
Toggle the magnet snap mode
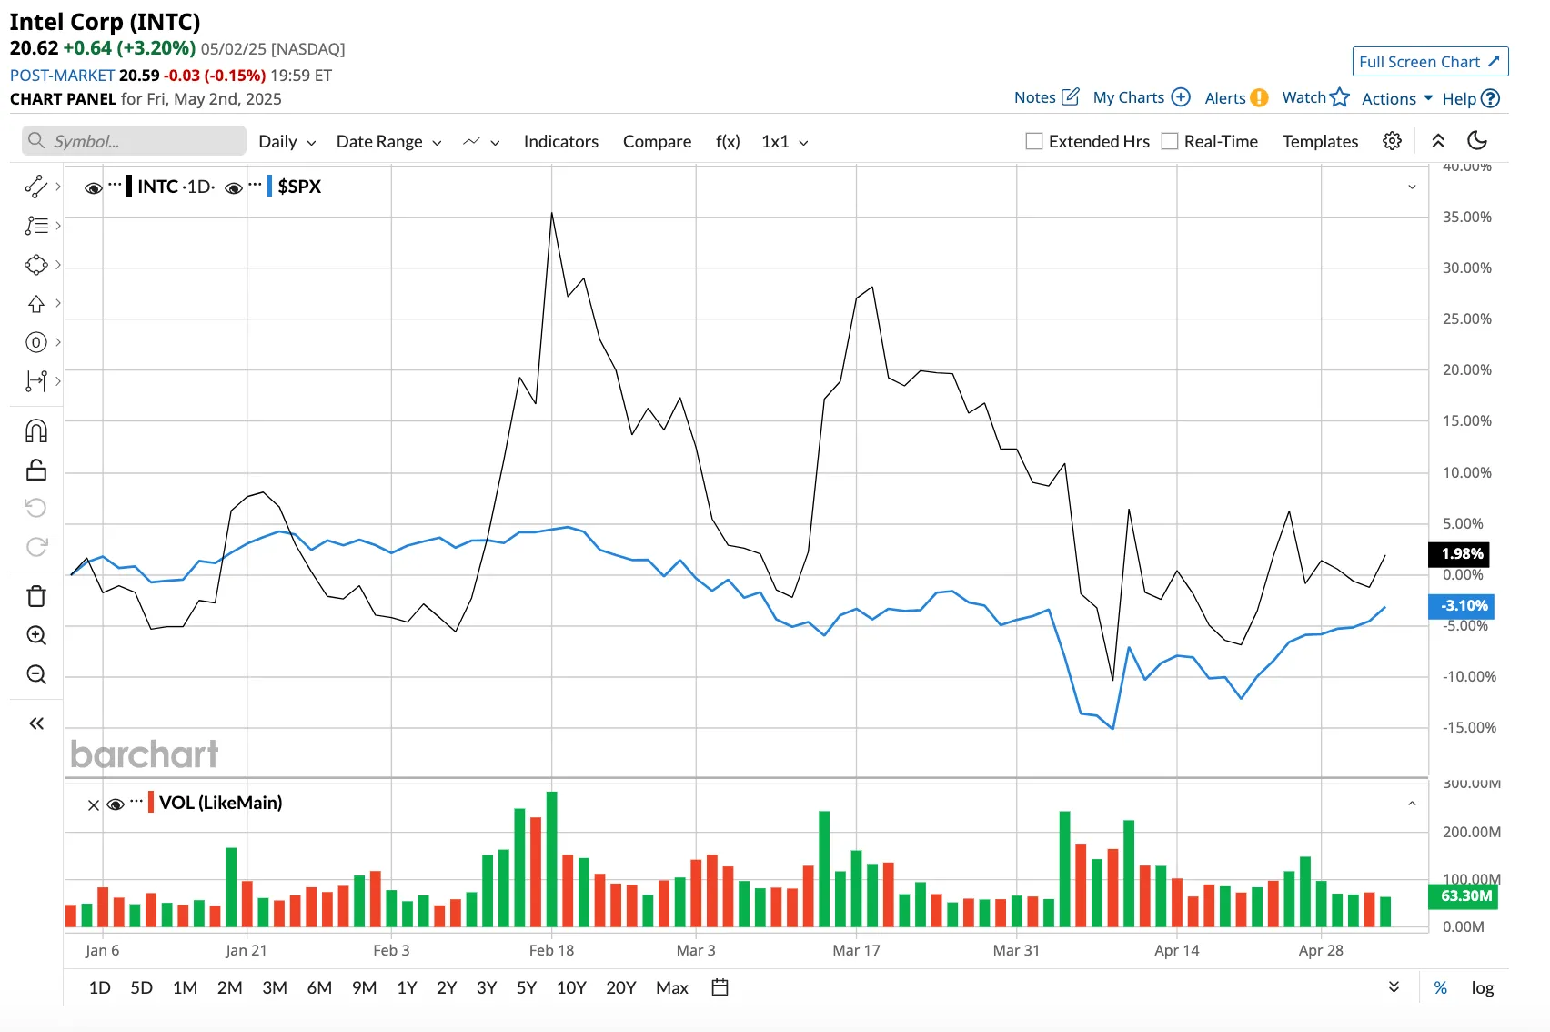tap(35, 430)
